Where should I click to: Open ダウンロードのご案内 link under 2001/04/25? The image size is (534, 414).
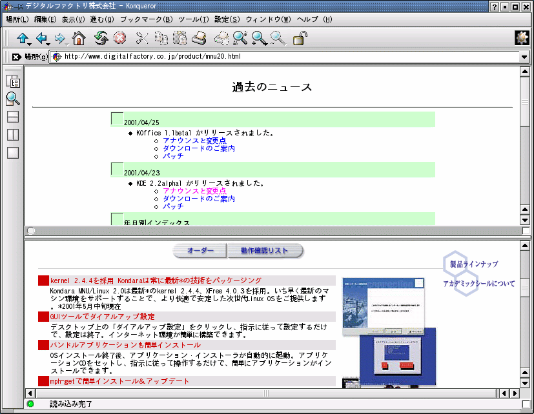[x=199, y=148]
